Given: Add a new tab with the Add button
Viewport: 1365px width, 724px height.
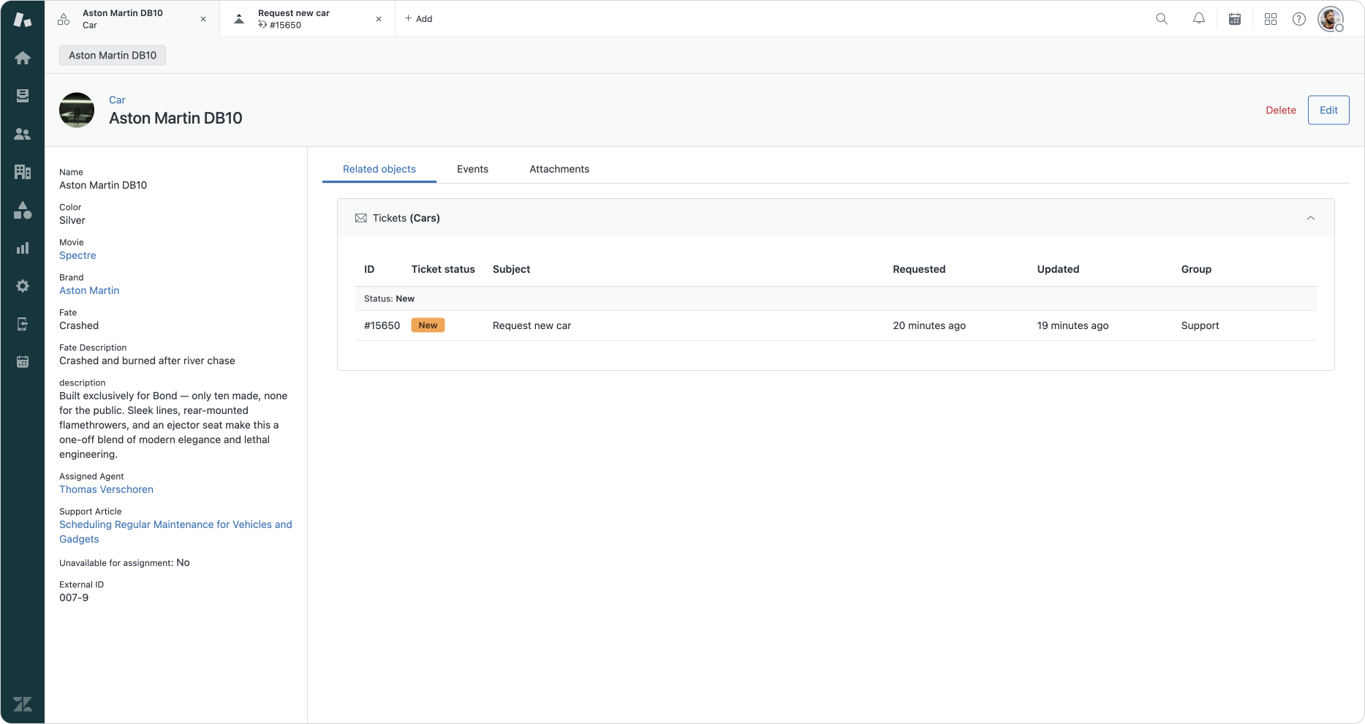Looking at the screenshot, I should tap(418, 19).
